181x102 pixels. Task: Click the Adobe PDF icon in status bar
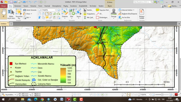176,95
